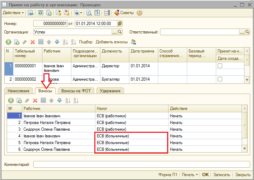The image size is (254, 180).
Task: Click Взносы table scrollbar down arrow
Action: 244,149
